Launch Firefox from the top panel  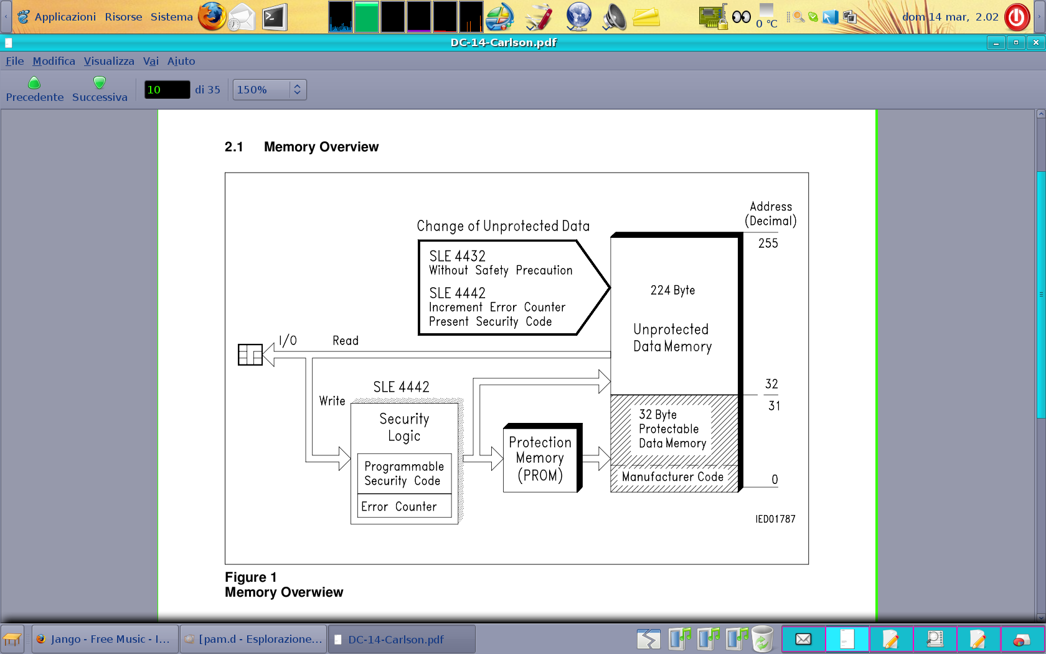pos(212,17)
